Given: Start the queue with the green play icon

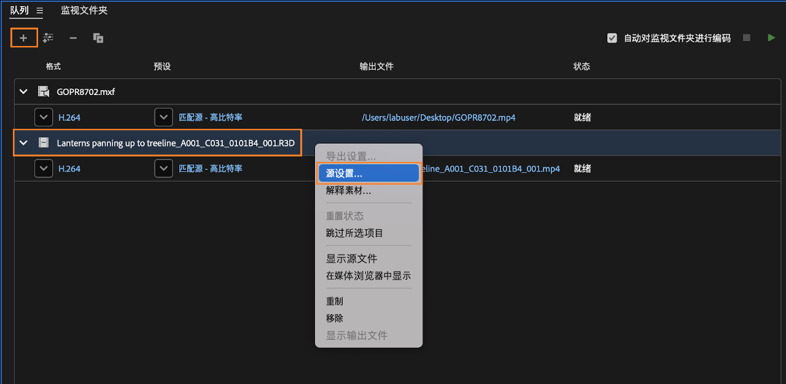Looking at the screenshot, I should [771, 37].
